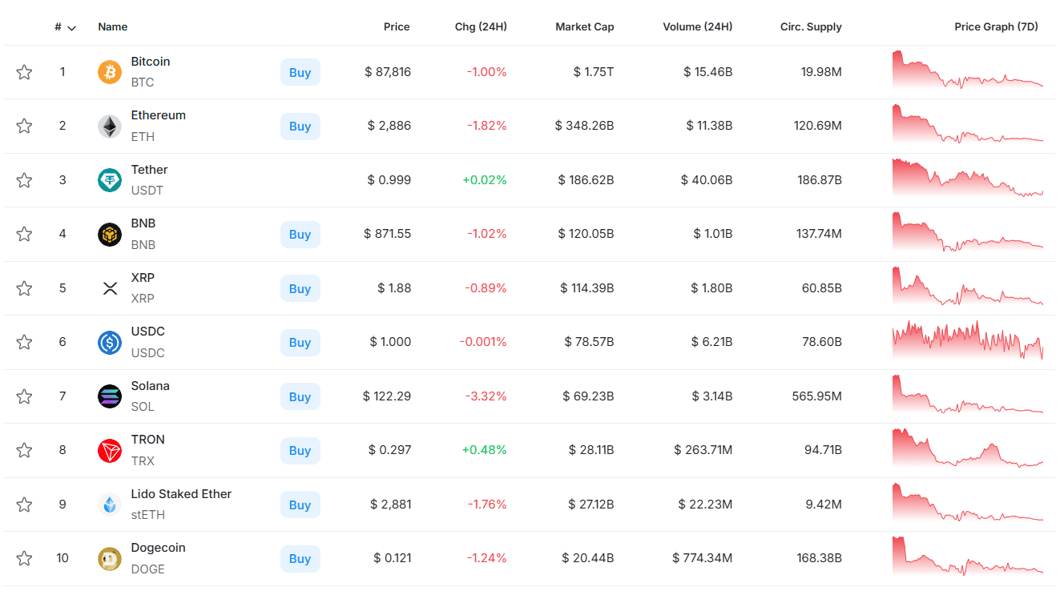Click the Ethereum diamond logo icon
1064x595 pixels.
tap(110, 127)
